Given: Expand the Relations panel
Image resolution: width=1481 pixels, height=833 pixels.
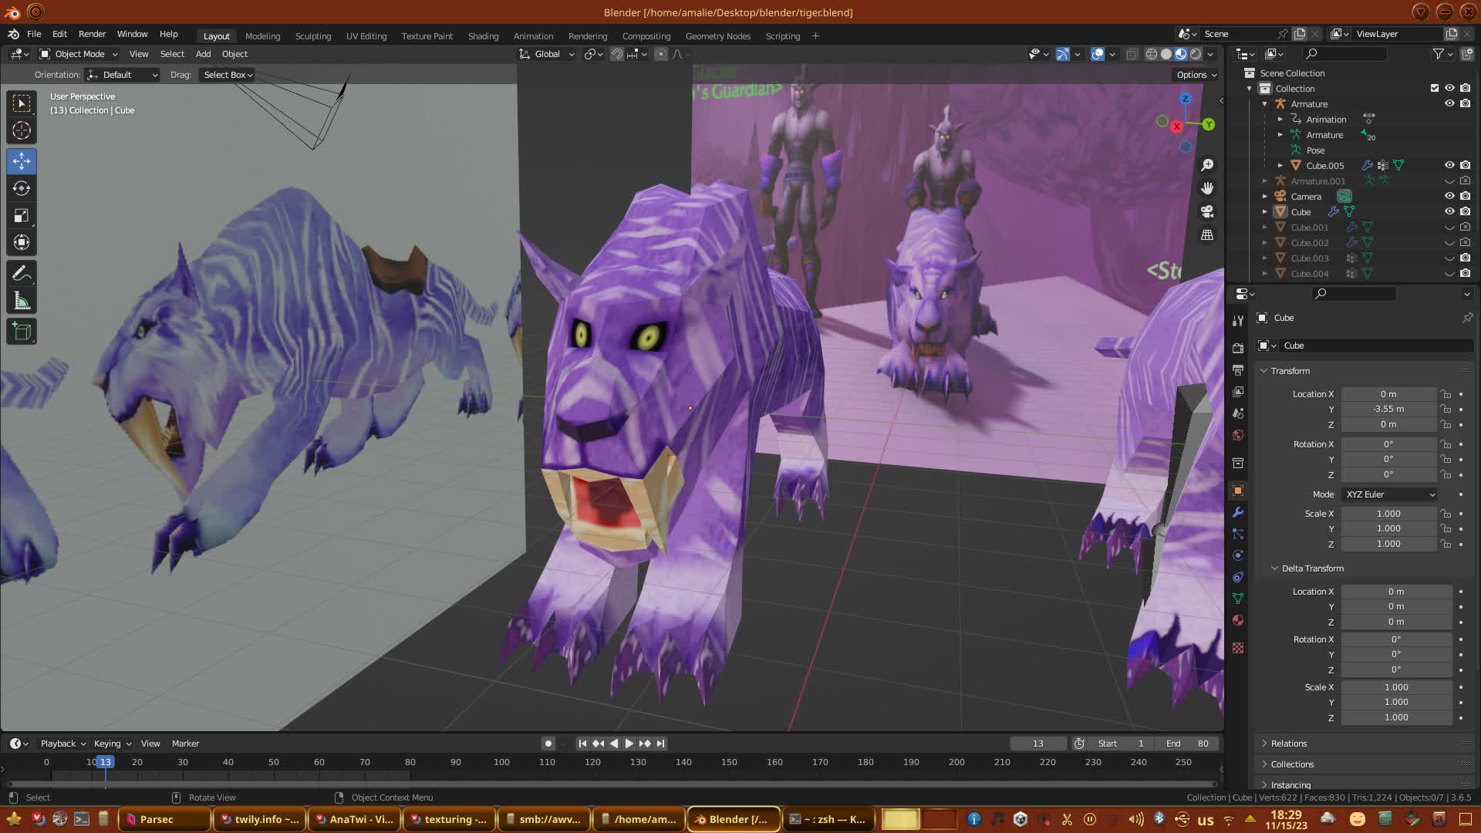Looking at the screenshot, I should tap(1288, 744).
